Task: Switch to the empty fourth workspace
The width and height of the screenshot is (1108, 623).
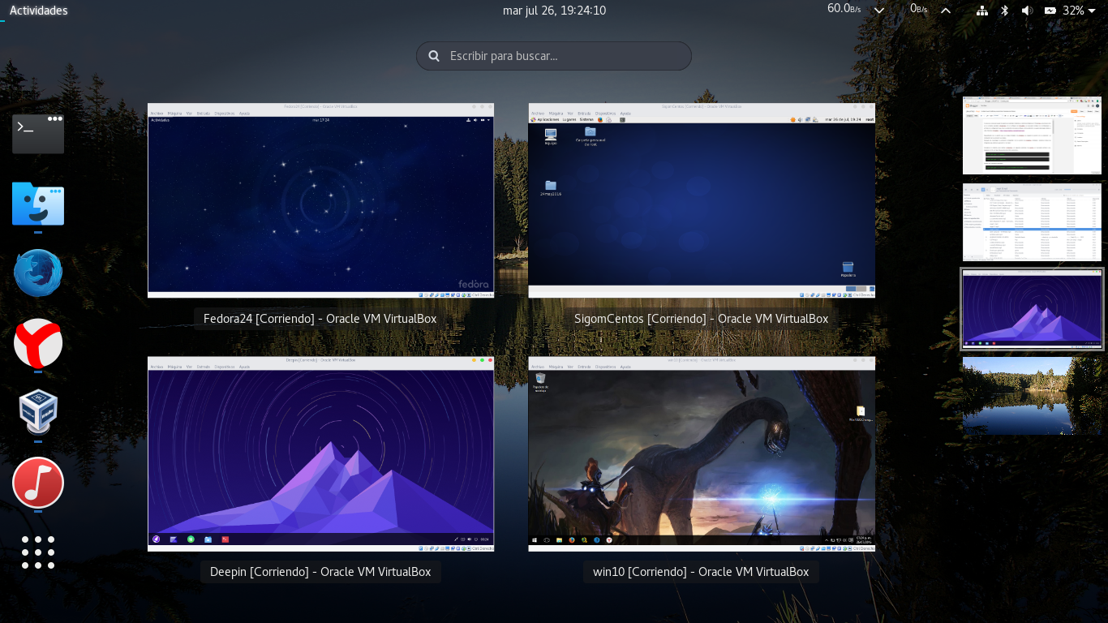Action: (1032, 396)
